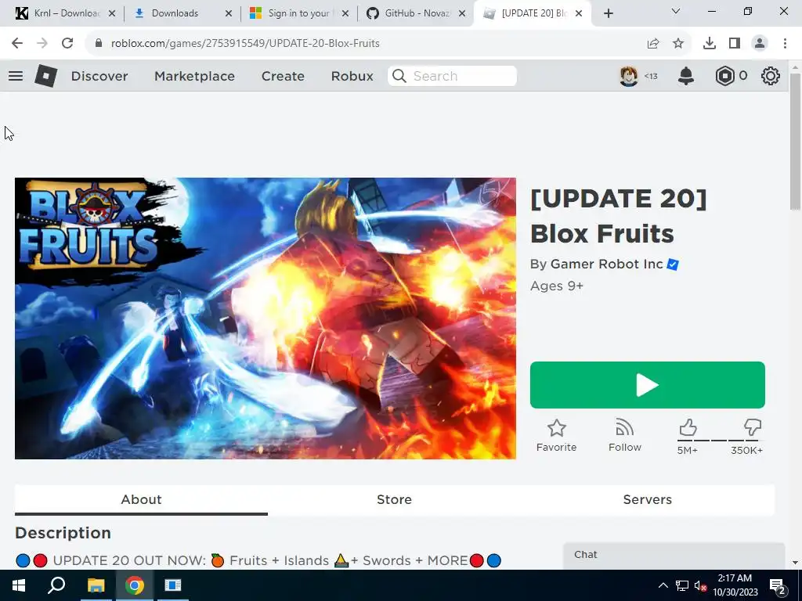The width and height of the screenshot is (802, 601).
Task: Switch to the Sign in to your Microsoft tab
Action: [298, 13]
